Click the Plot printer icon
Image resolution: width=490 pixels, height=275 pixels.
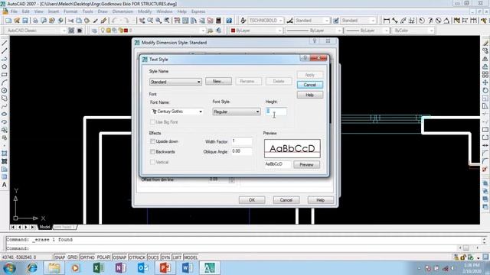[x=35, y=21]
